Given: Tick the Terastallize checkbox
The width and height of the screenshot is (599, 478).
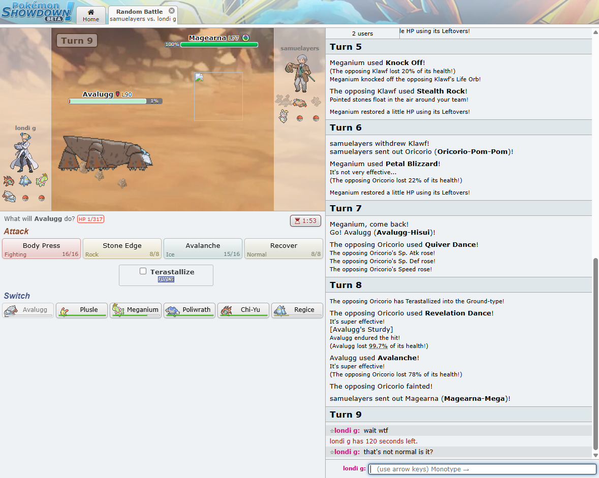Looking at the screenshot, I should click(143, 271).
